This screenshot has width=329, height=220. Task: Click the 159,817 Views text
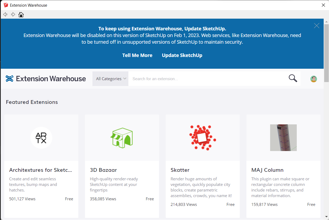[265, 205]
